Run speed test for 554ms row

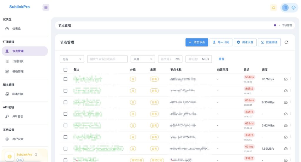(286, 79)
